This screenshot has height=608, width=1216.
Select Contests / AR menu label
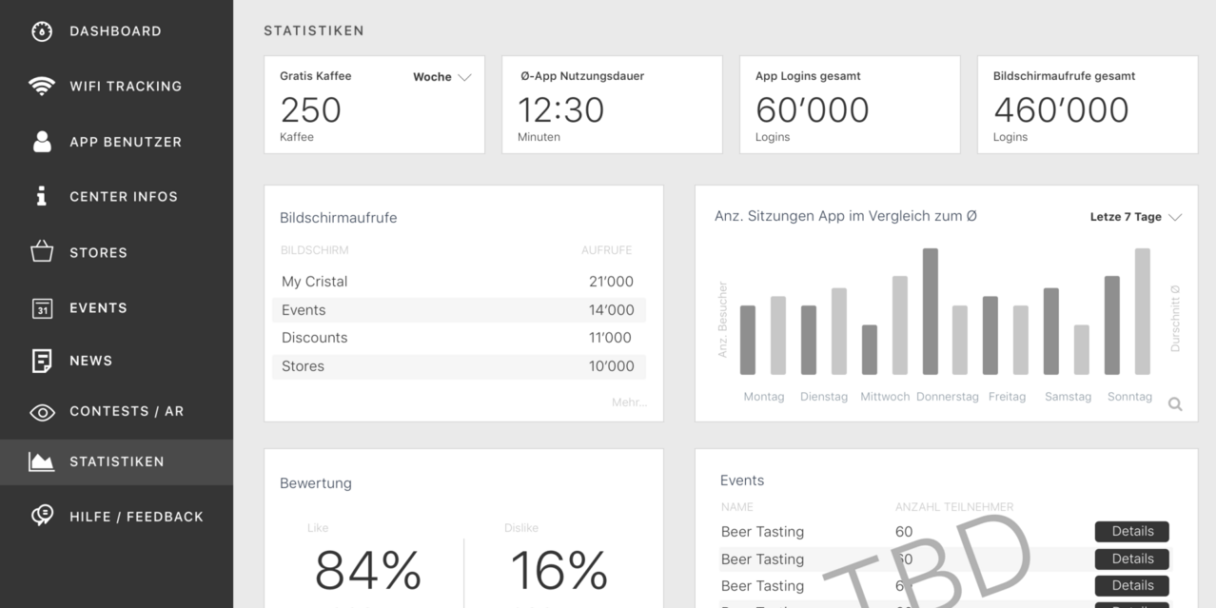coord(127,411)
